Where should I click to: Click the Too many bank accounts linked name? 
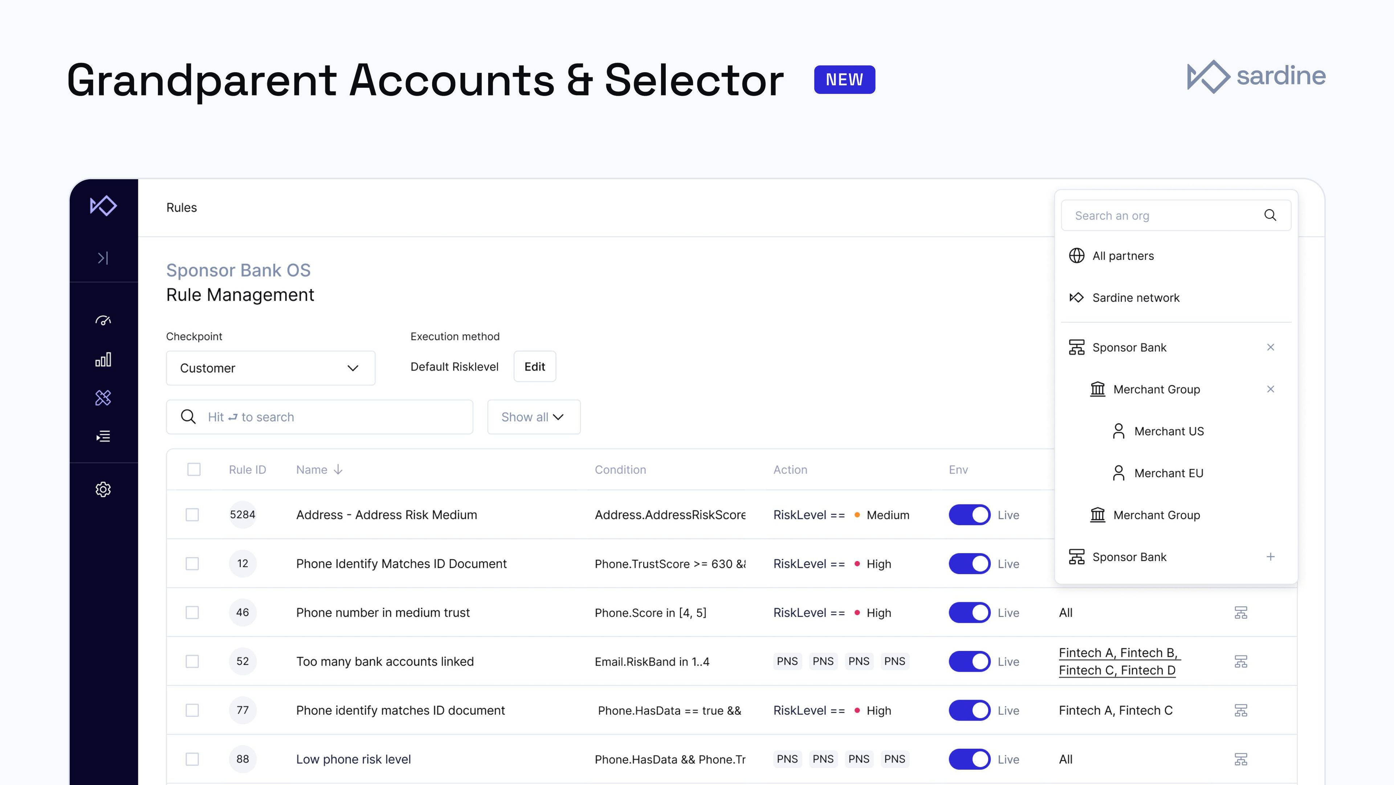click(x=385, y=661)
